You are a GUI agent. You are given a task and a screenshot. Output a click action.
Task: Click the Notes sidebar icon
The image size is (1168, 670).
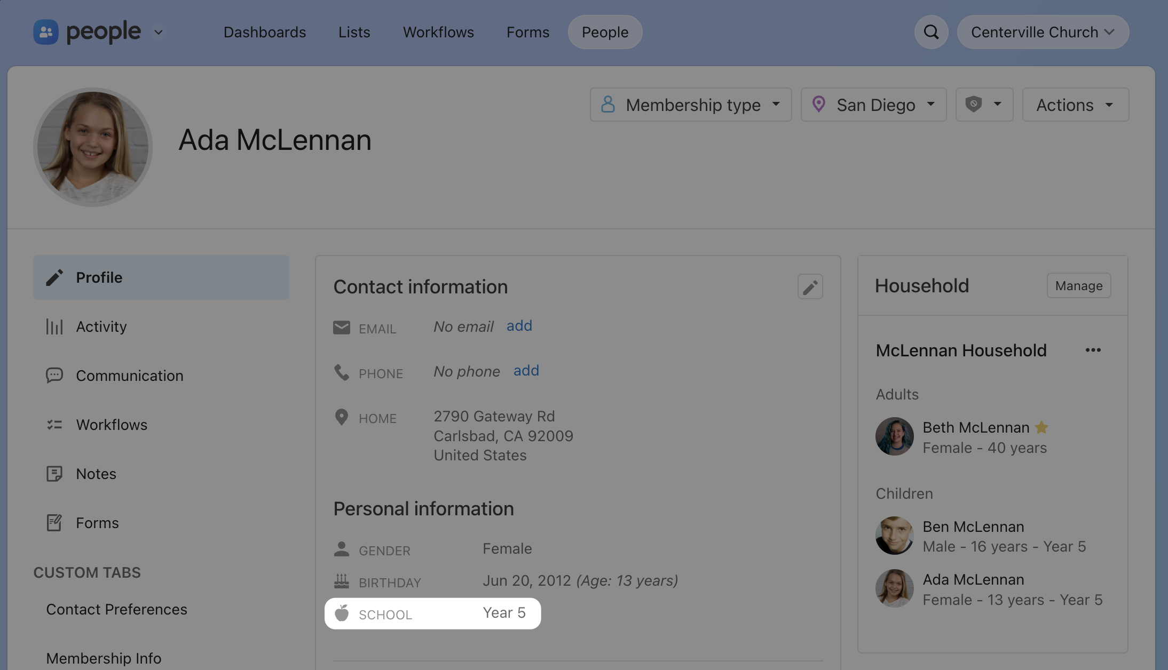pos(54,474)
